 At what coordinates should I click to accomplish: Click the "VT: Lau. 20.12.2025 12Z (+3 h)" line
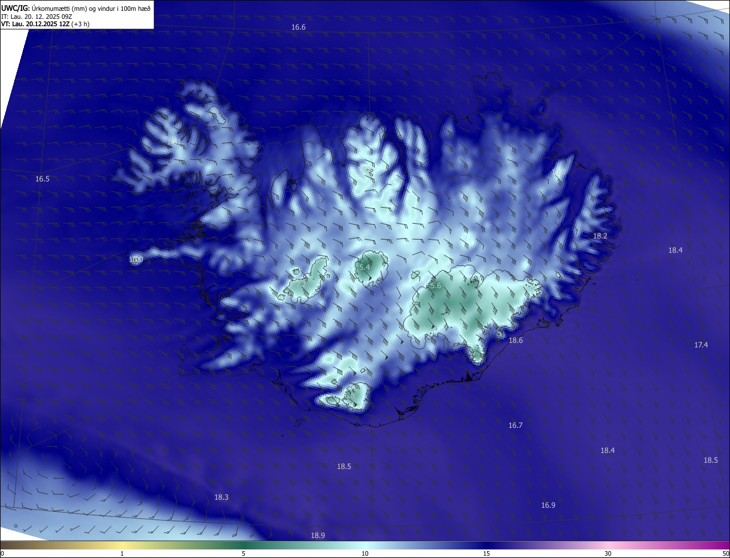[x=46, y=24]
